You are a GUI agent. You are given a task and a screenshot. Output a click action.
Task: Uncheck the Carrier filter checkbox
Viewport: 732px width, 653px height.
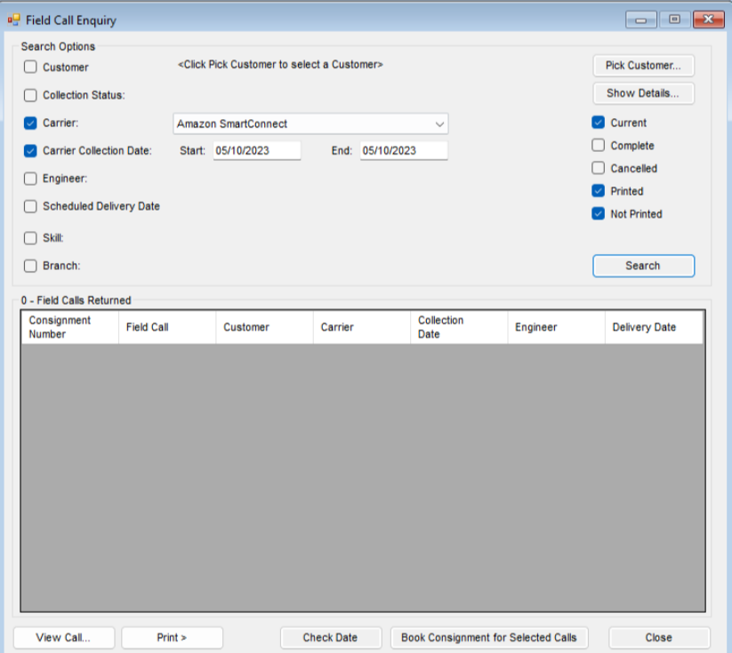click(x=31, y=123)
